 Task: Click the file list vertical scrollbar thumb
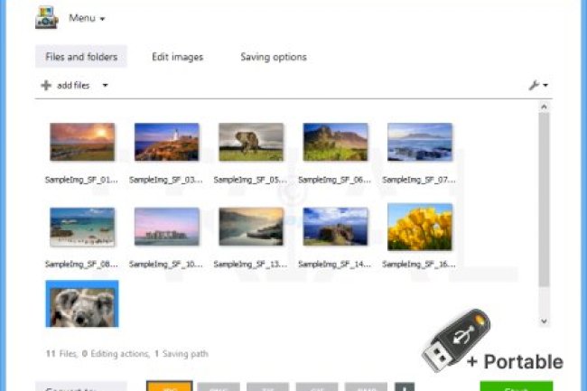(544, 200)
